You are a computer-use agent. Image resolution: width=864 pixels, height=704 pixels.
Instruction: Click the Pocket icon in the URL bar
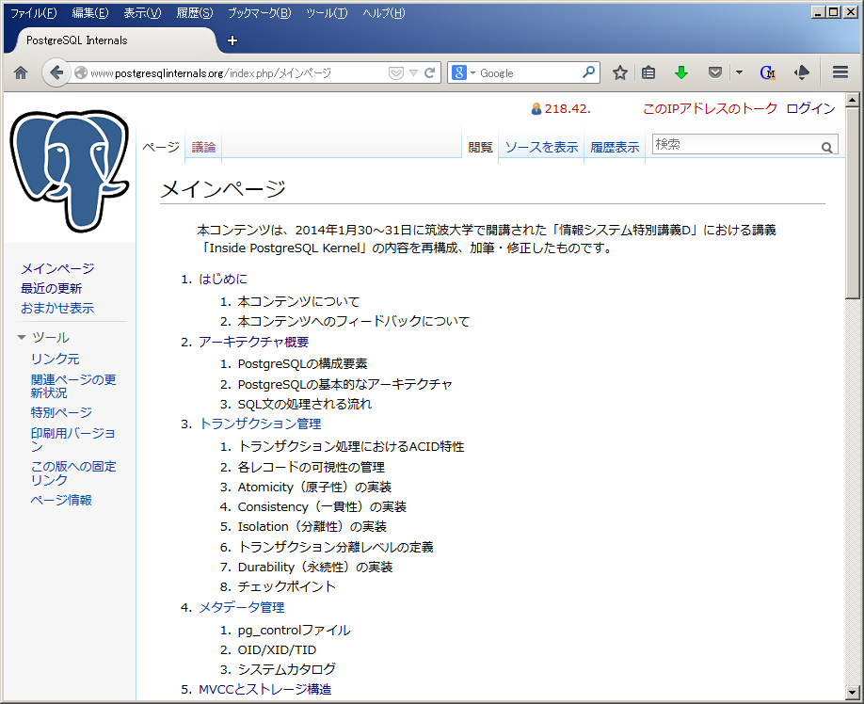[x=395, y=72]
